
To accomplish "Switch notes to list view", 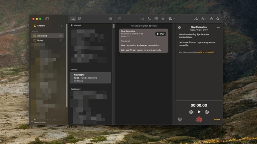I will (73, 19).
